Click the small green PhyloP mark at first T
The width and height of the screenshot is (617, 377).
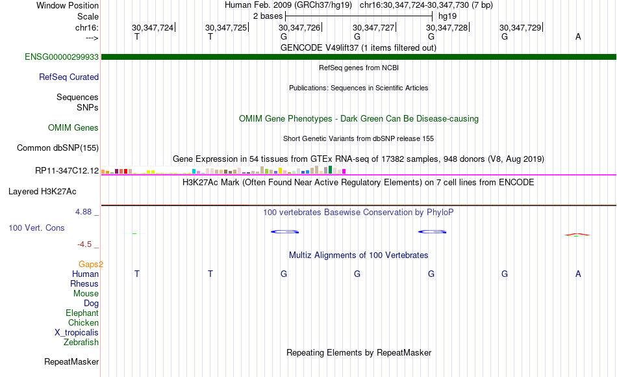134,233
